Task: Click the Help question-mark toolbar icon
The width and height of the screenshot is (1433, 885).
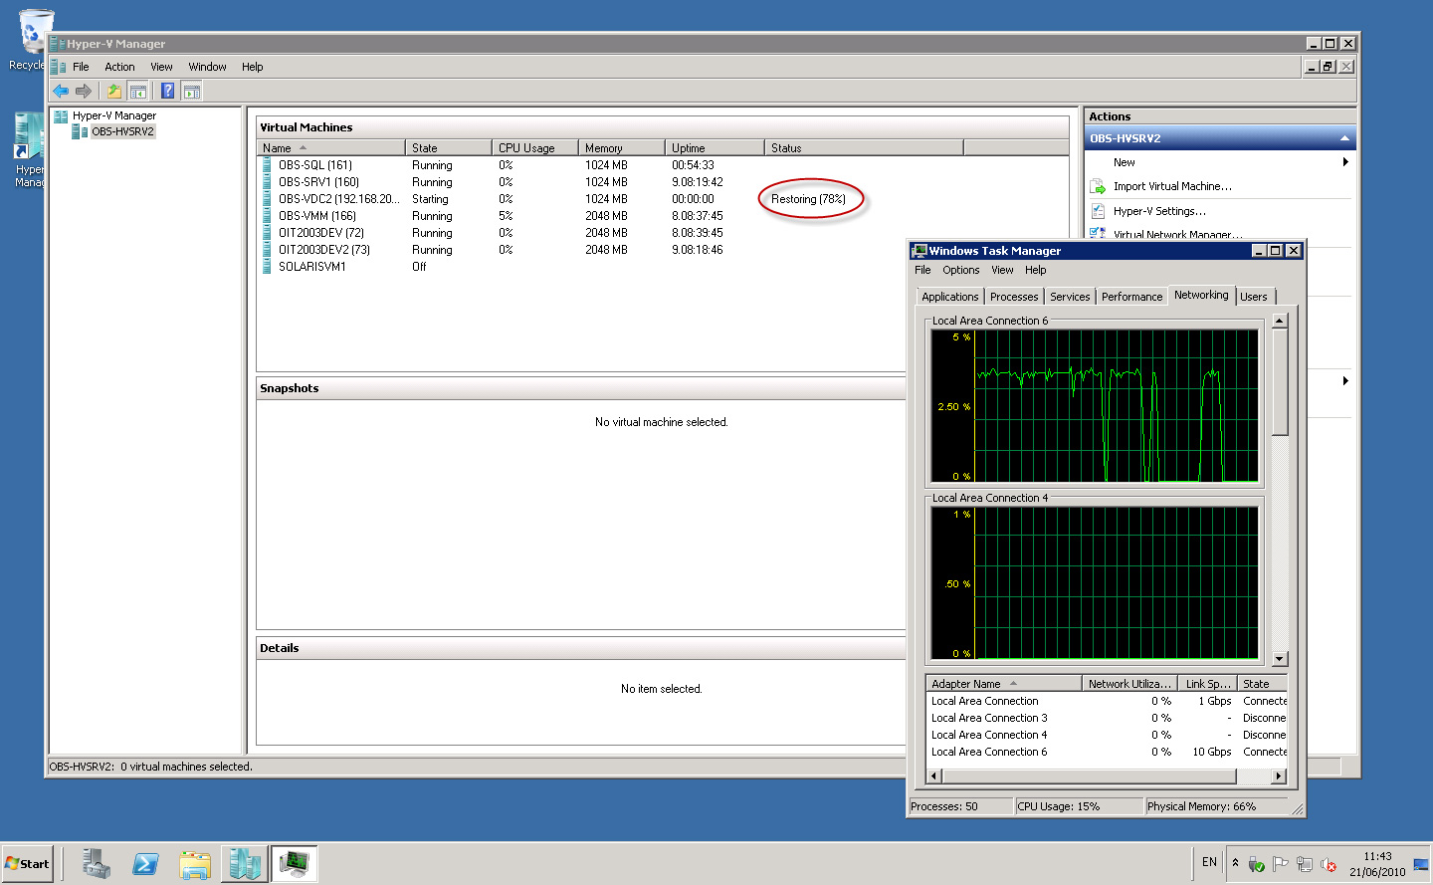Action: 166,91
